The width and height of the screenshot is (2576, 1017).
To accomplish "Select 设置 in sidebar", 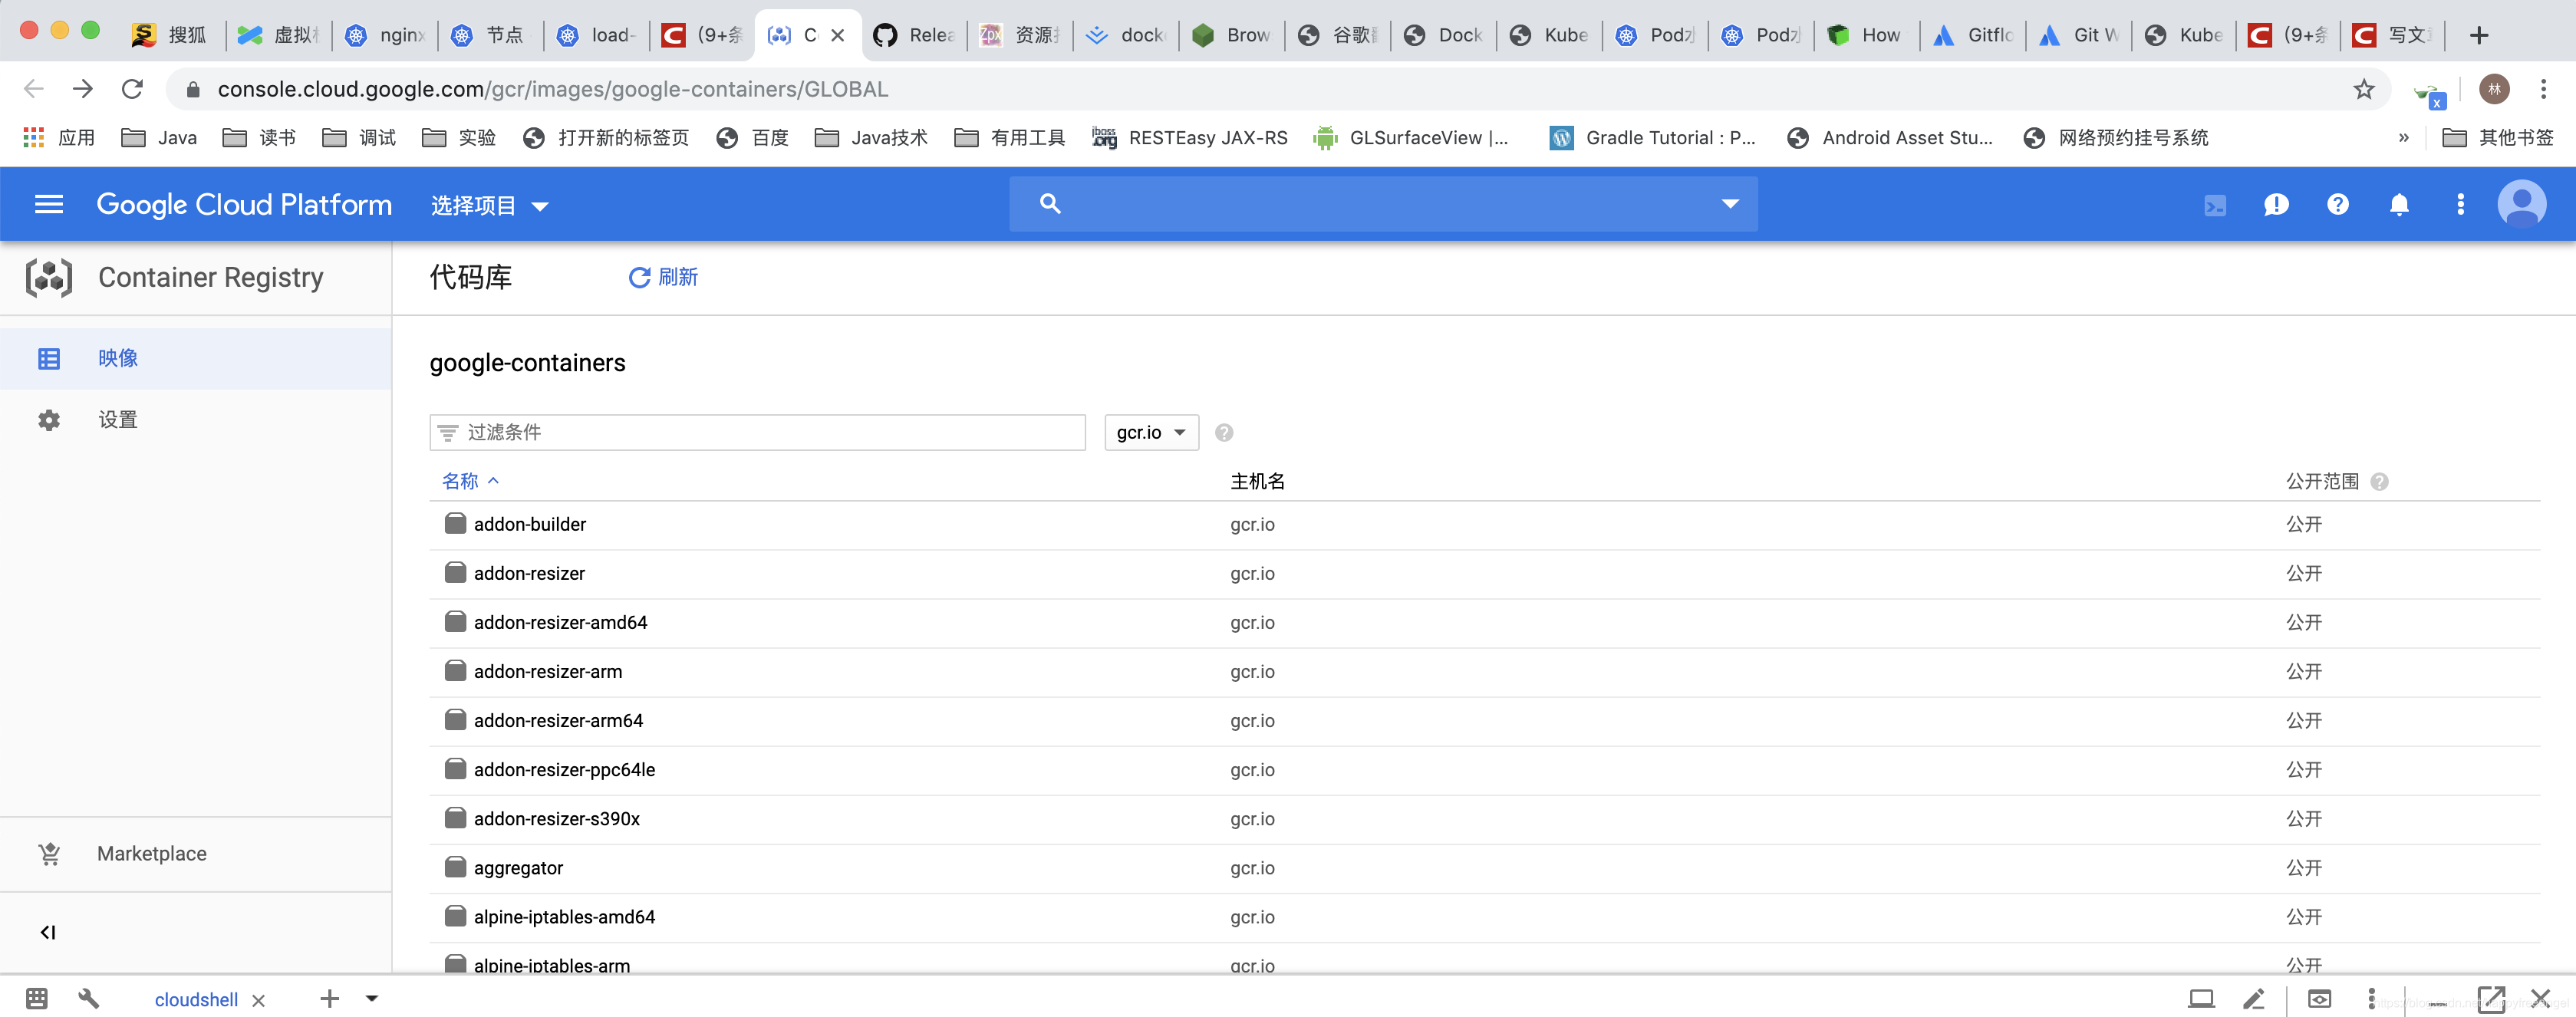I will pos(196,420).
